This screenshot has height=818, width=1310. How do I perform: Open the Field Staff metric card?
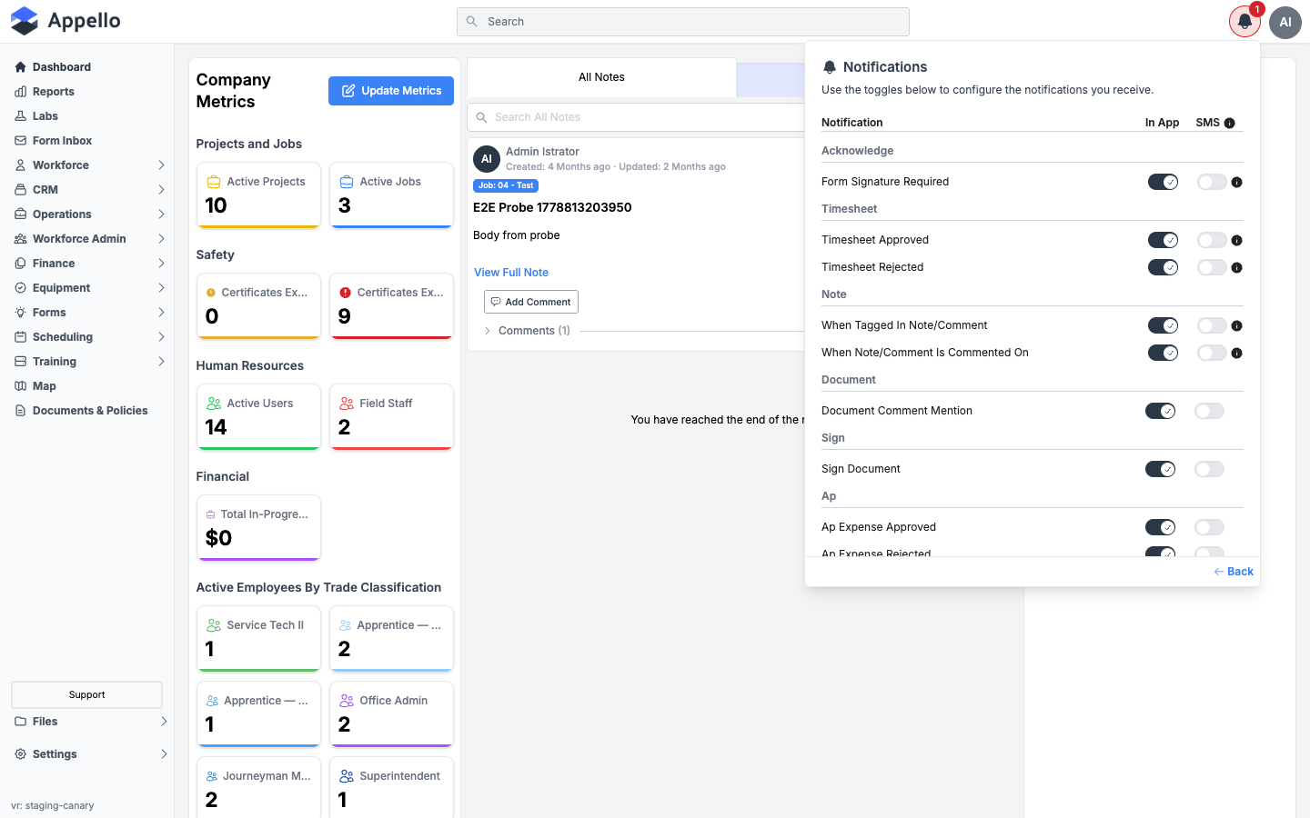tap(391, 417)
